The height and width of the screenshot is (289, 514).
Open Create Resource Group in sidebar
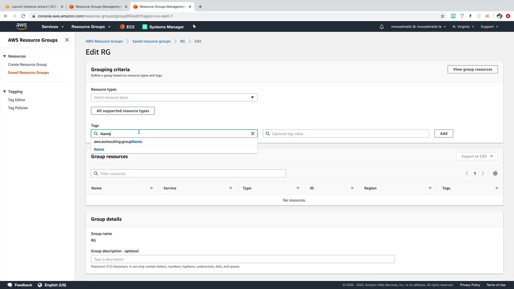coord(27,65)
